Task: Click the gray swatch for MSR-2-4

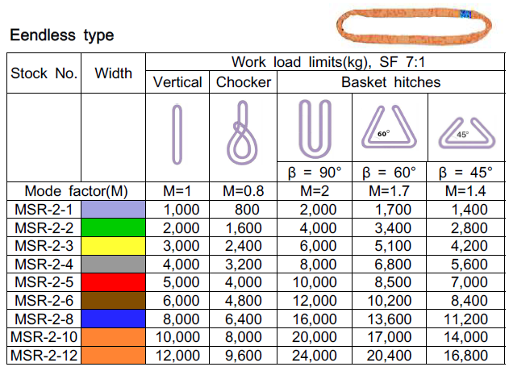Action: [x=114, y=261]
